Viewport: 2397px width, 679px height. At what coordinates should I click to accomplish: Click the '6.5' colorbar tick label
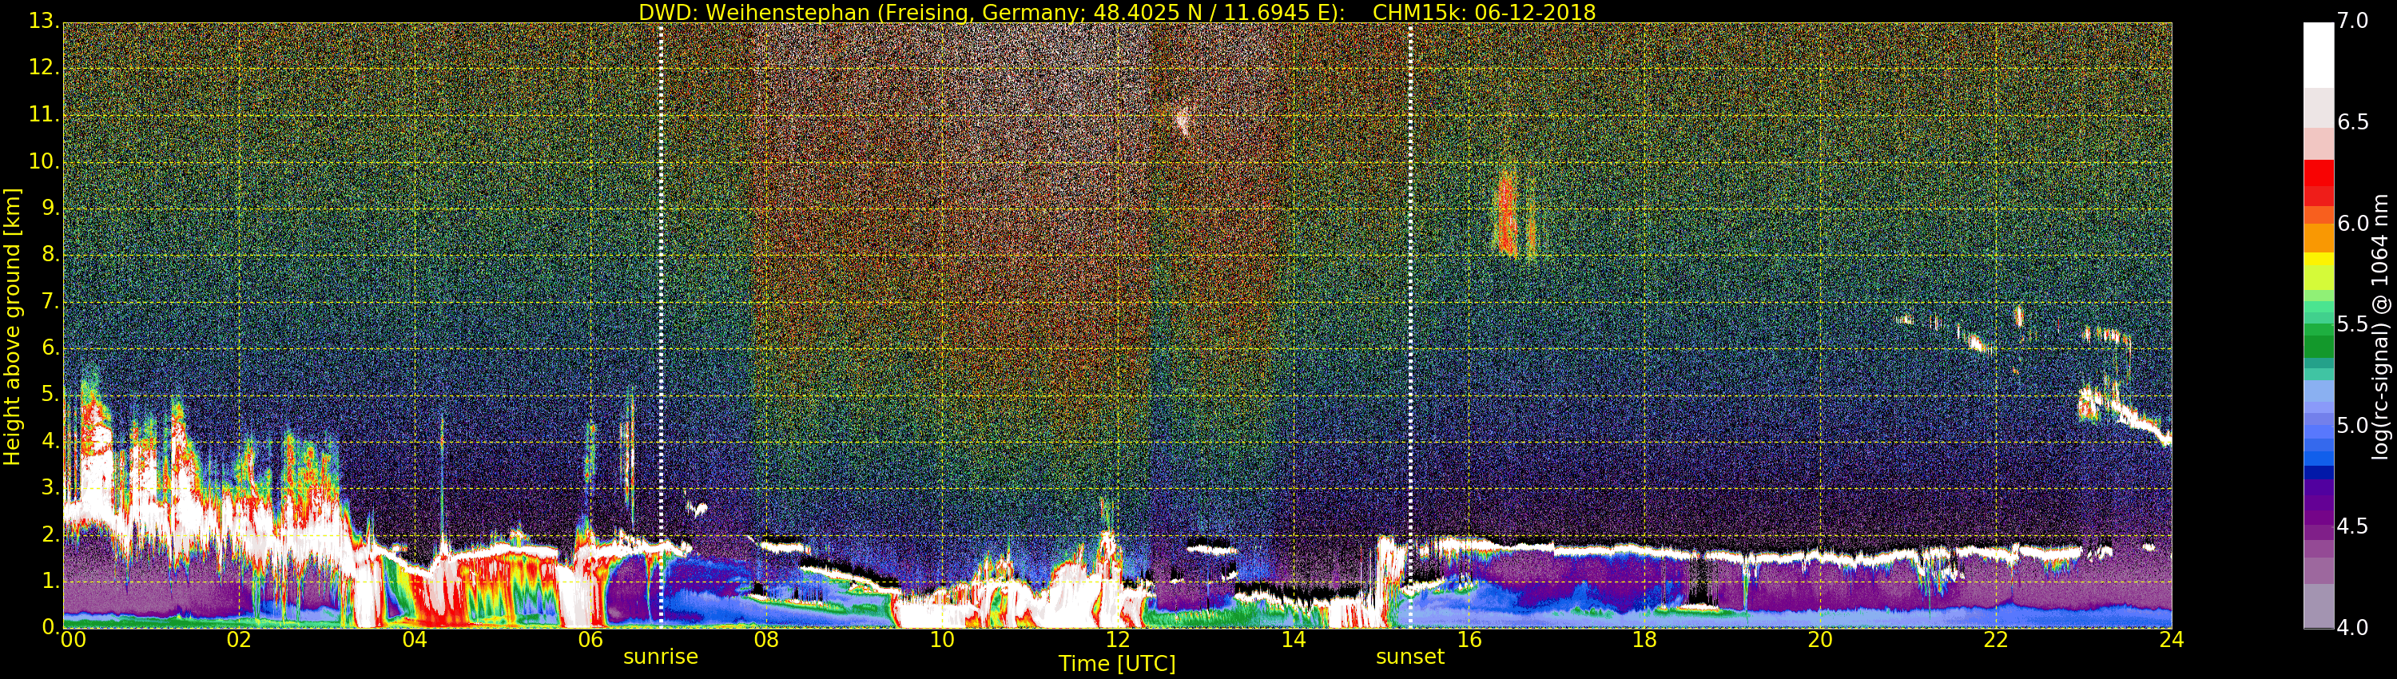(x=2353, y=122)
